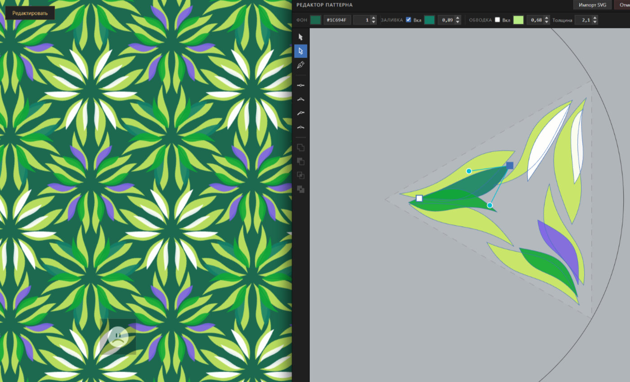Click the corner node type icon
630x382 pixels.
[301, 99]
